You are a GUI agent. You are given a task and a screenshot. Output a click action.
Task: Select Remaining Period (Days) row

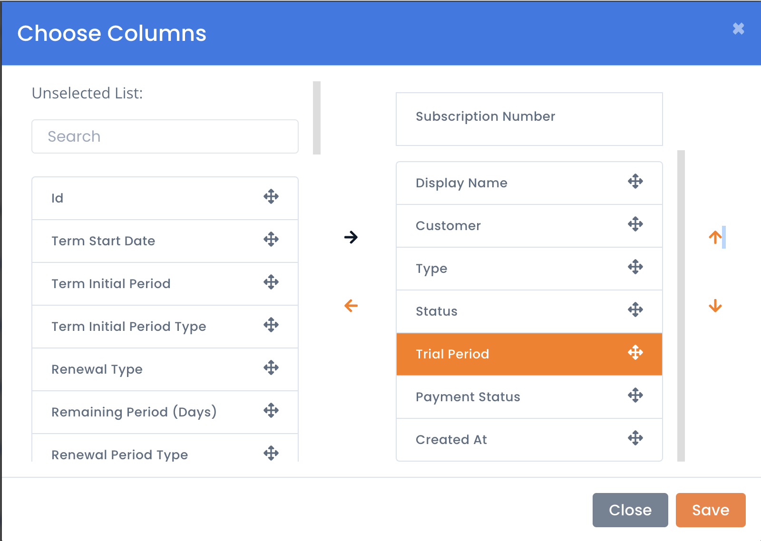pos(165,412)
